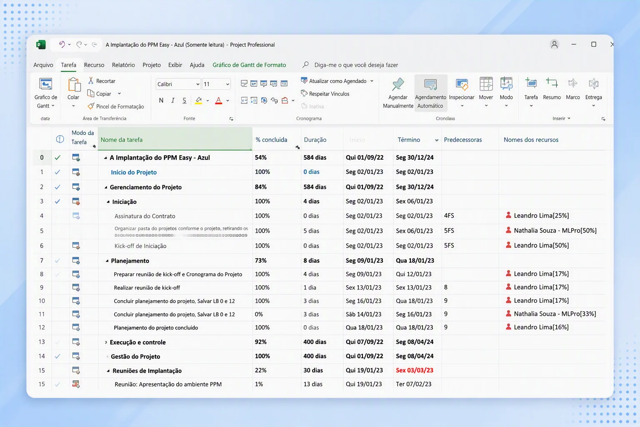Viewport: 640px width, 427px height.
Task: Click task mode icon for Kick-off de Iniciação
Action: click(x=76, y=246)
